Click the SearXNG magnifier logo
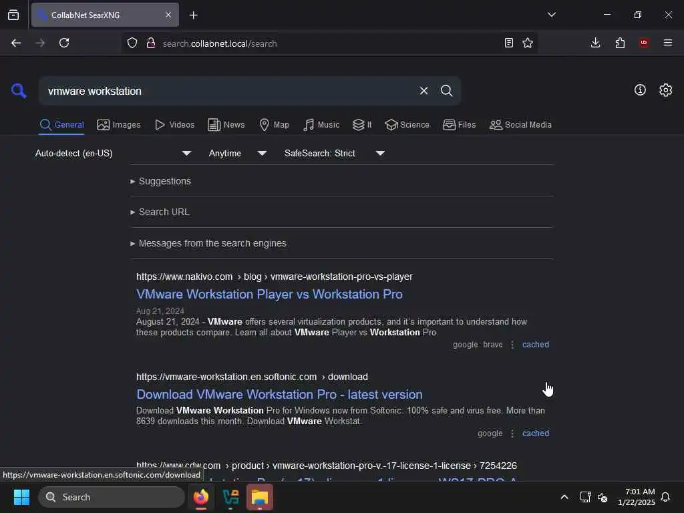The image size is (684, 513). pos(19,91)
